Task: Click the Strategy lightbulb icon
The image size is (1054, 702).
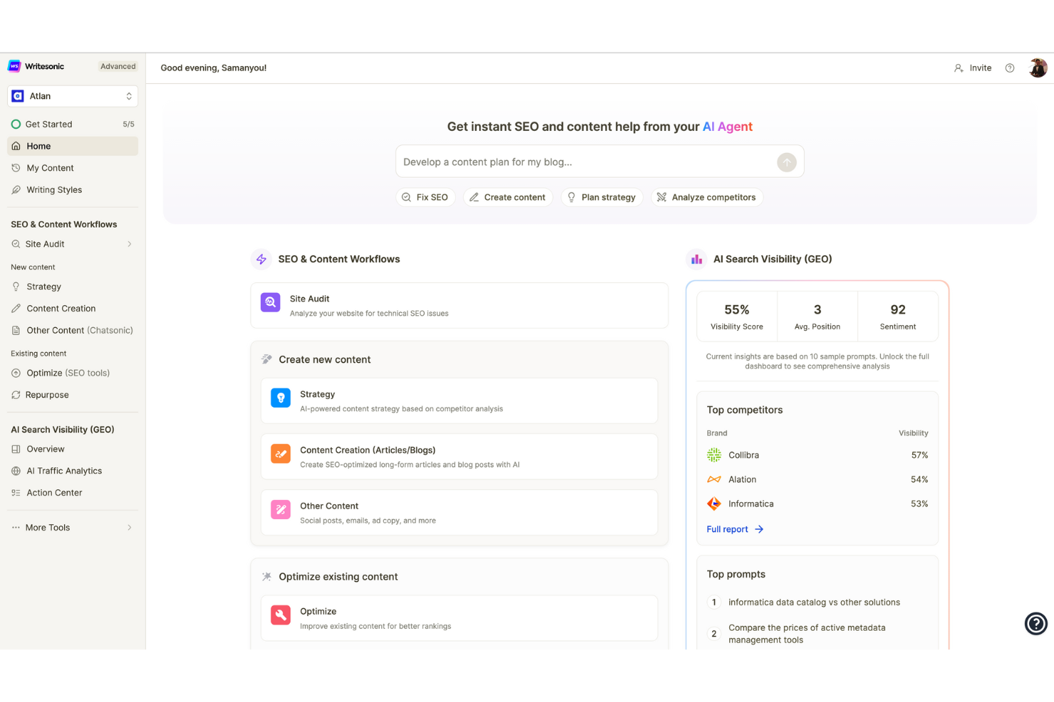Action: (x=16, y=286)
